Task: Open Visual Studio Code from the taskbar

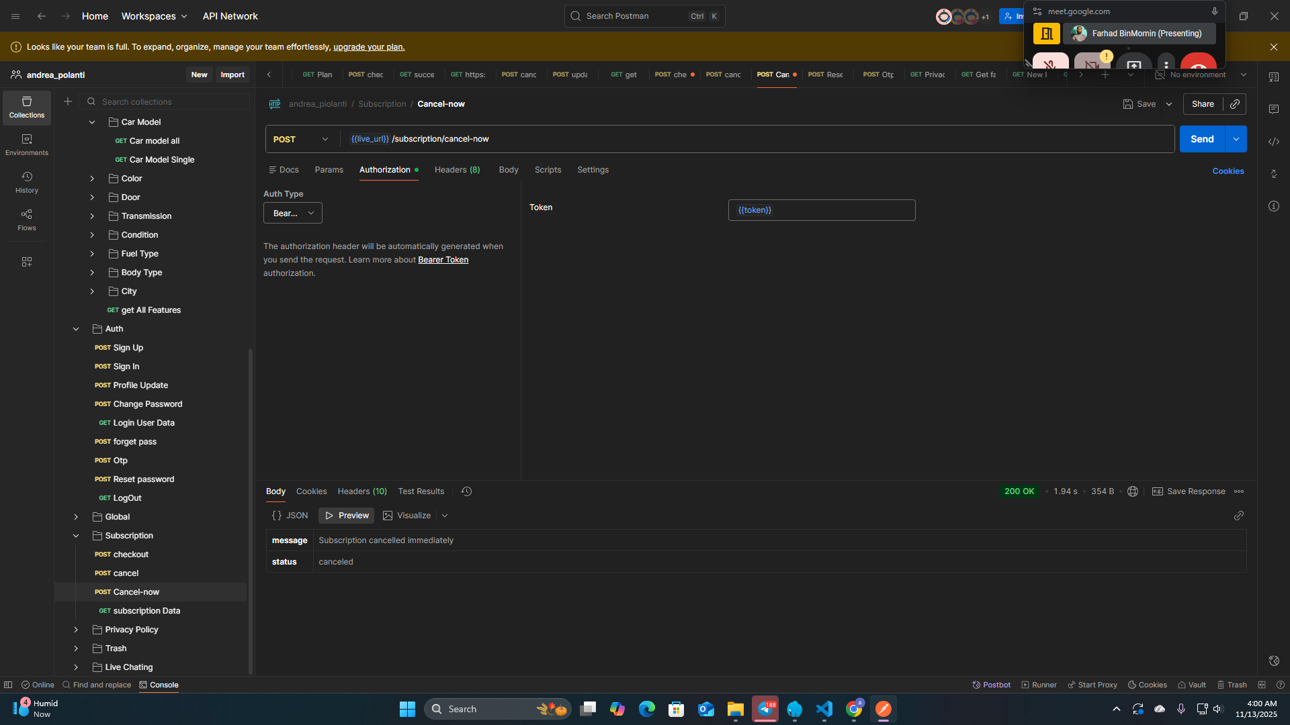Action: coord(824,709)
